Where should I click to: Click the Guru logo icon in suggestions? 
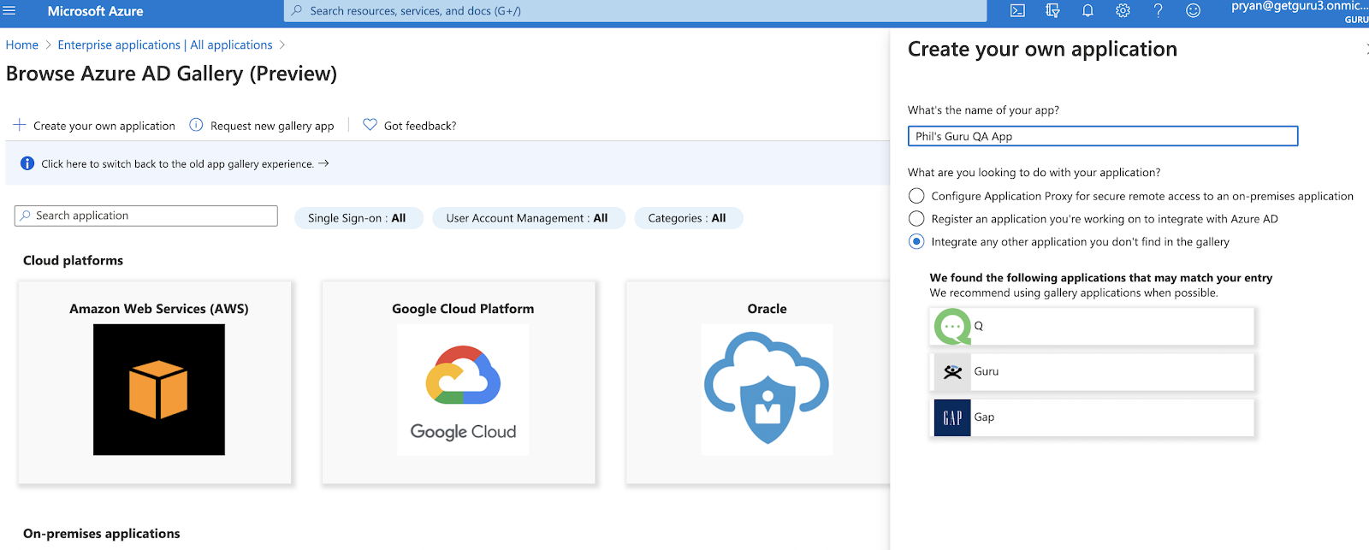[952, 372]
